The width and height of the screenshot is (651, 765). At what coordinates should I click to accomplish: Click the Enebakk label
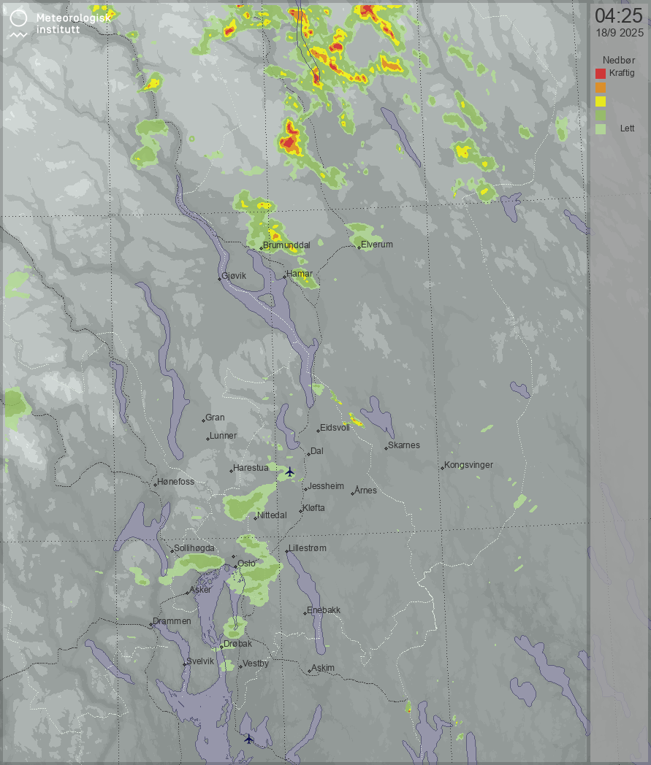pyautogui.click(x=323, y=610)
